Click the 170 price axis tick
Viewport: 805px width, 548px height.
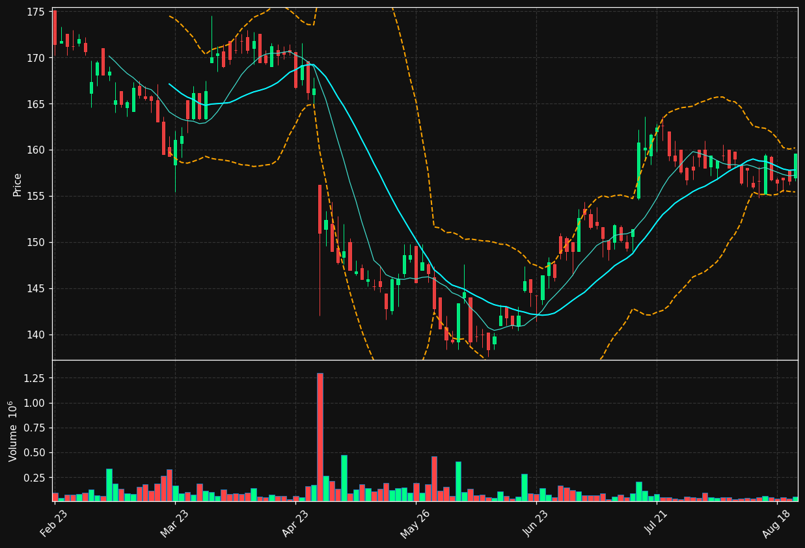point(36,58)
